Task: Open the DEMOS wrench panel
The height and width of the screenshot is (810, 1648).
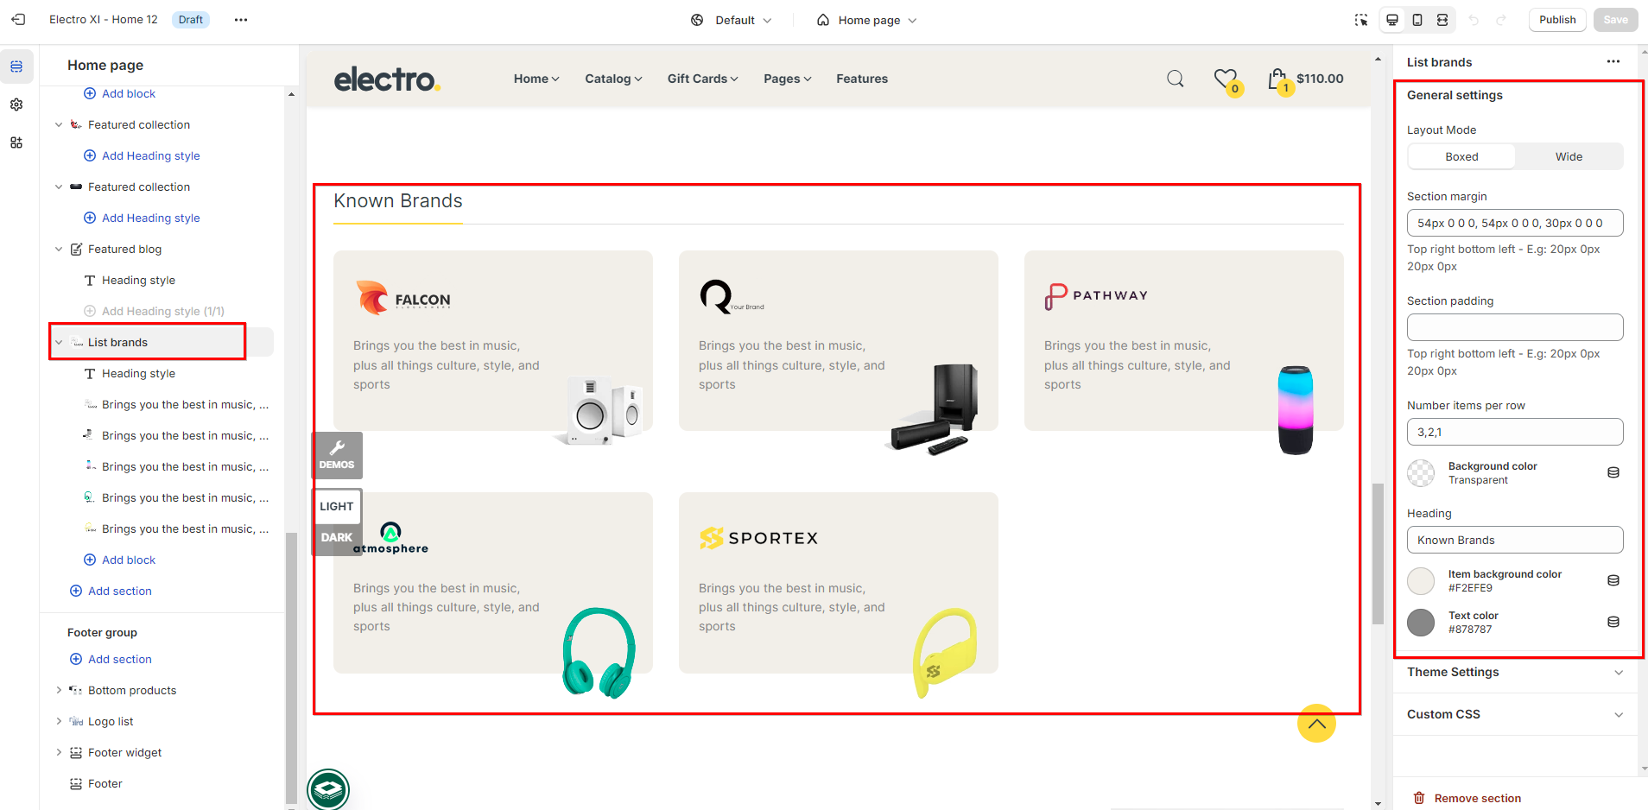Action: (x=337, y=455)
